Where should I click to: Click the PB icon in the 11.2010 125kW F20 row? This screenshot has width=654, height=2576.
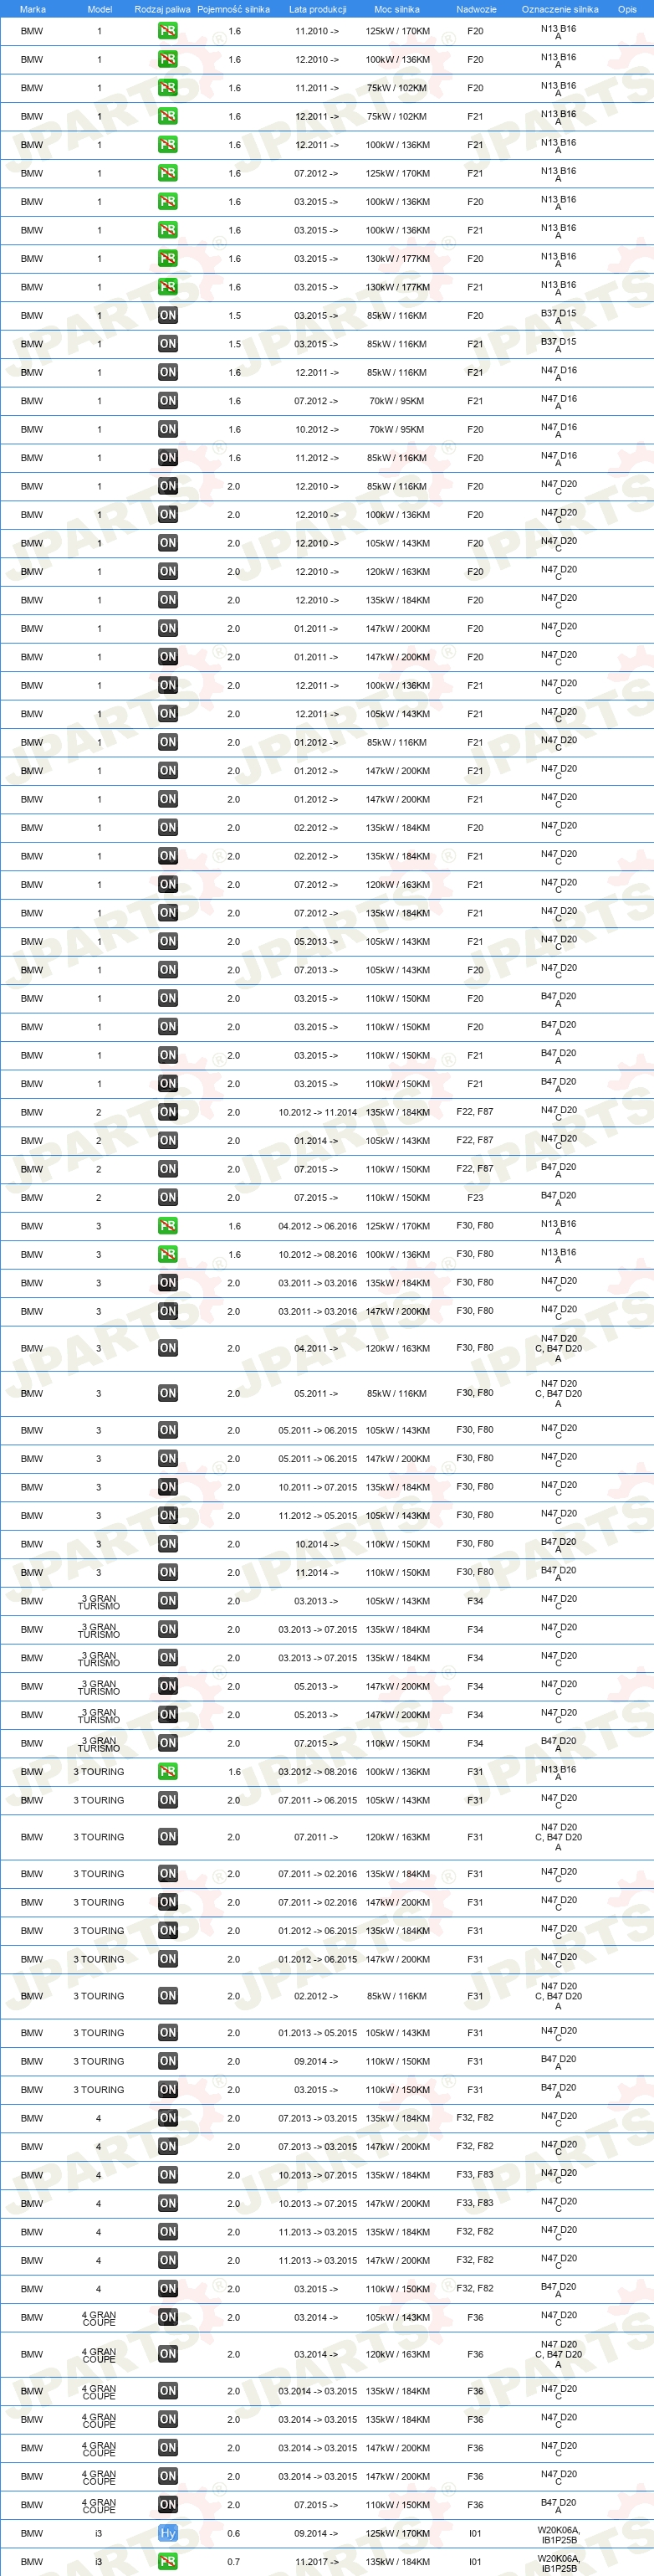(168, 31)
